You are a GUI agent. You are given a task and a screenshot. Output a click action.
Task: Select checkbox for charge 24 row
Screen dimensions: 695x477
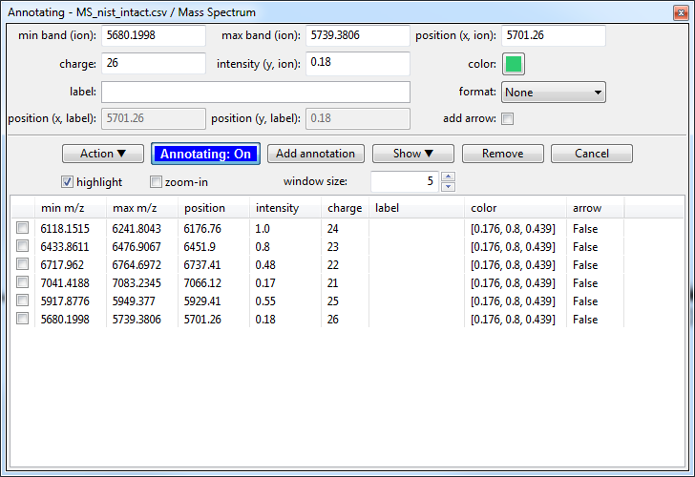22,229
